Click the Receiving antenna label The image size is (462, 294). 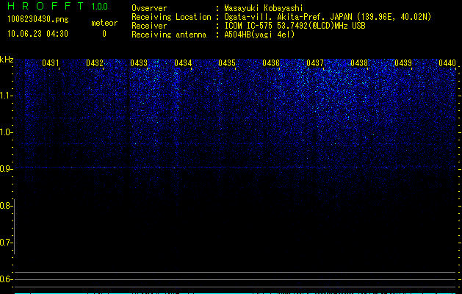[169, 35]
